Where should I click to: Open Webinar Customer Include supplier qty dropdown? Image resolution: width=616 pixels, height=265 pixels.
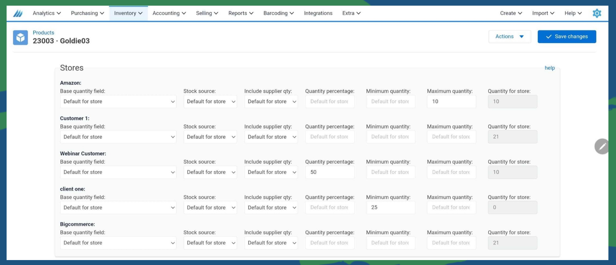[x=271, y=172]
